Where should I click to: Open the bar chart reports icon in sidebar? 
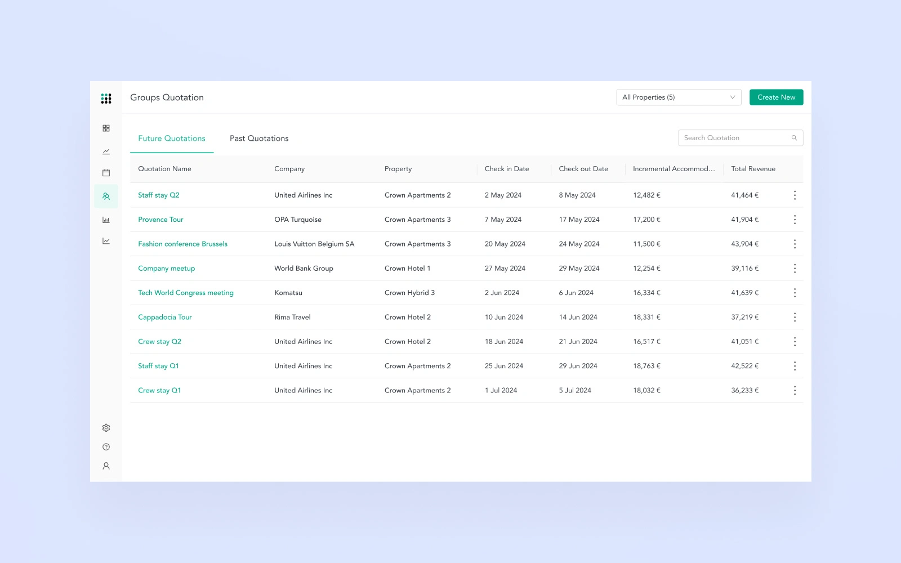click(106, 220)
